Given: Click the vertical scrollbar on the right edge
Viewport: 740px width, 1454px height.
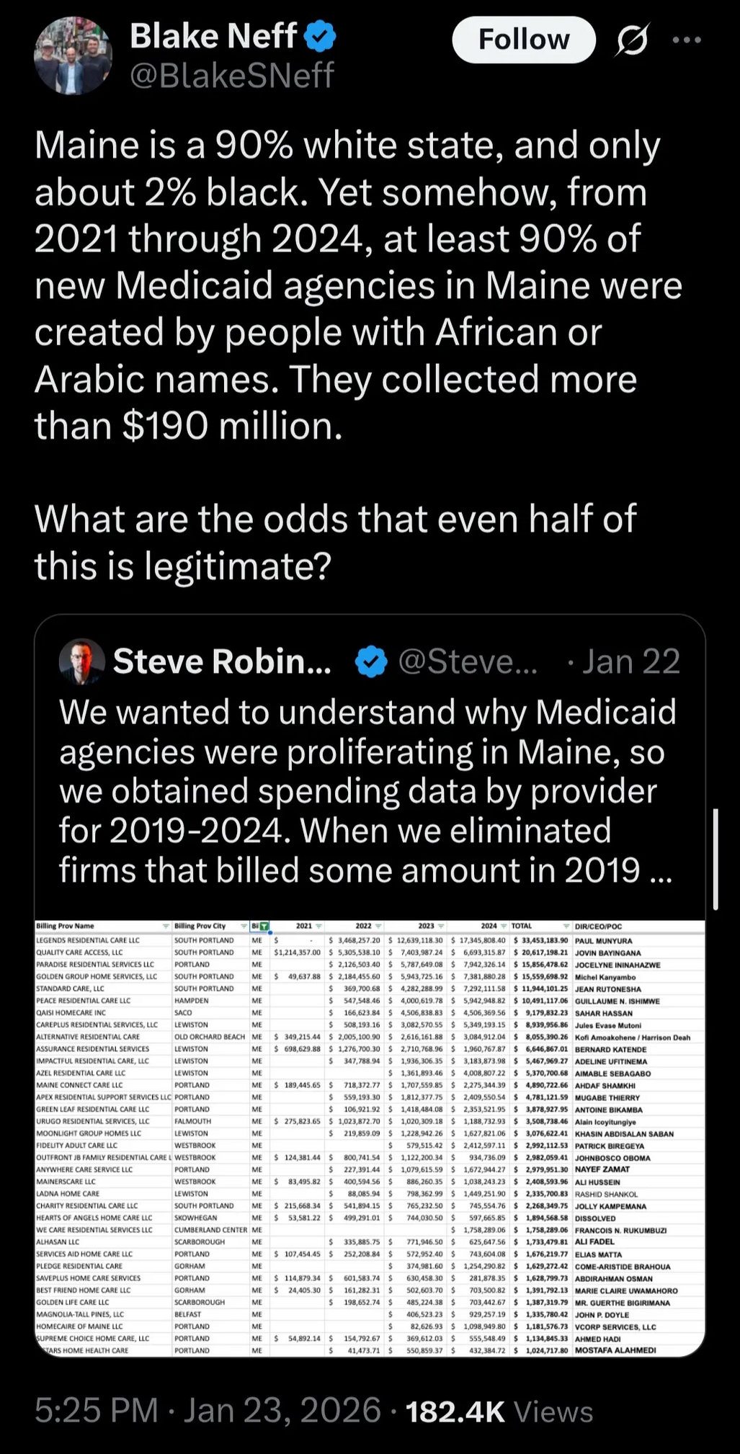Looking at the screenshot, I should coord(715,859).
